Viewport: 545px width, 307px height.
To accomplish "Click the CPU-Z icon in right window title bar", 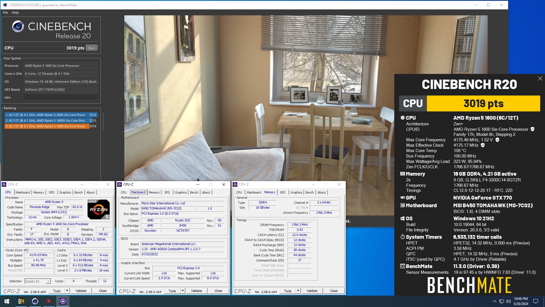I will (x=235, y=184).
